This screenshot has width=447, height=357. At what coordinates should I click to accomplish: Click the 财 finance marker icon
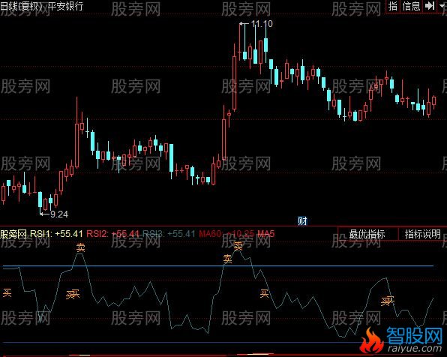coord(302,221)
